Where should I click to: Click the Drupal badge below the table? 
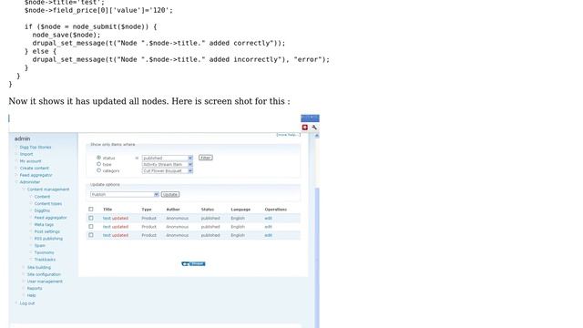(193, 263)
